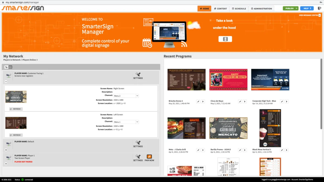Click the logout door icon
The height and width of the screenshot is (182, 324).
[x=319, y=8]
